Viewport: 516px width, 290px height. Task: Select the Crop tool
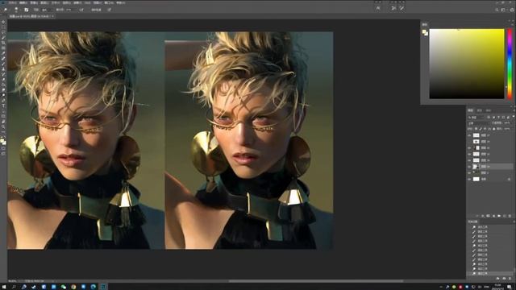[3, 43]
